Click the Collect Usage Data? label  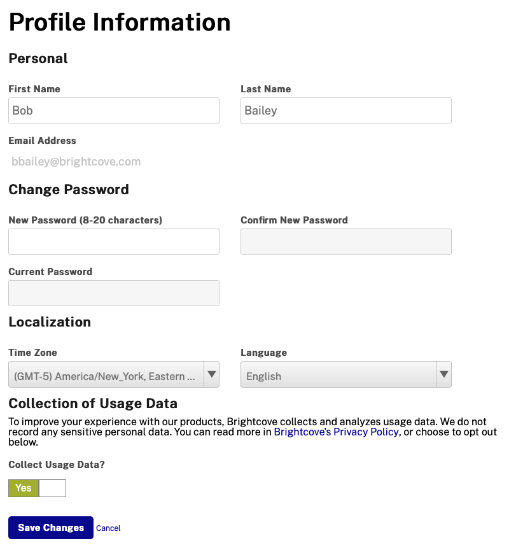point(57,465)
